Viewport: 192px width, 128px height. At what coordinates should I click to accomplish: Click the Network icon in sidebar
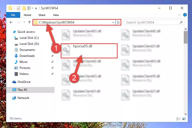pyautogui.click(x=14, y=98)
